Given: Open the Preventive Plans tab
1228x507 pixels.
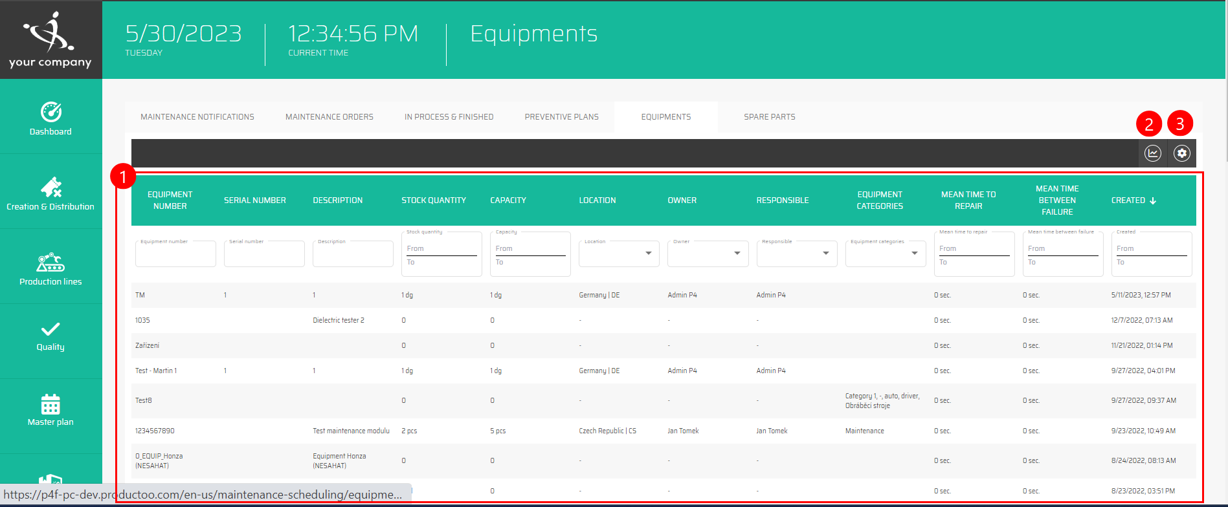Looking at the screenshot, I should click(561, 117).
